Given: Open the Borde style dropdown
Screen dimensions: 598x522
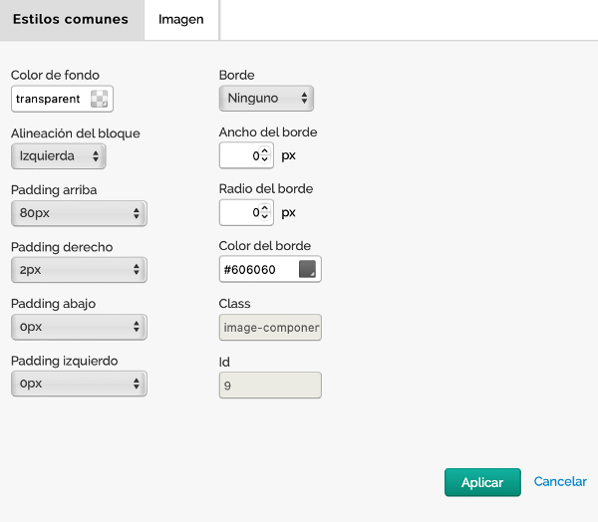Looking at the screenshot, I should click(x=266, y=98).
